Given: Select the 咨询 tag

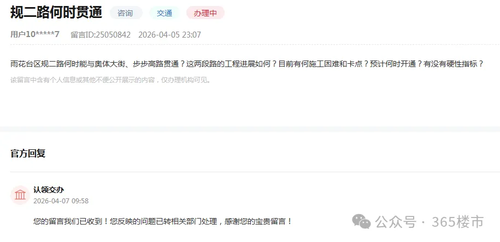Looking at the screenshot, I should coord(126,13).
